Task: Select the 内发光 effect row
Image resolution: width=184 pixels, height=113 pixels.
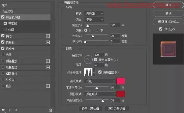Action: [x=25, y=49]
